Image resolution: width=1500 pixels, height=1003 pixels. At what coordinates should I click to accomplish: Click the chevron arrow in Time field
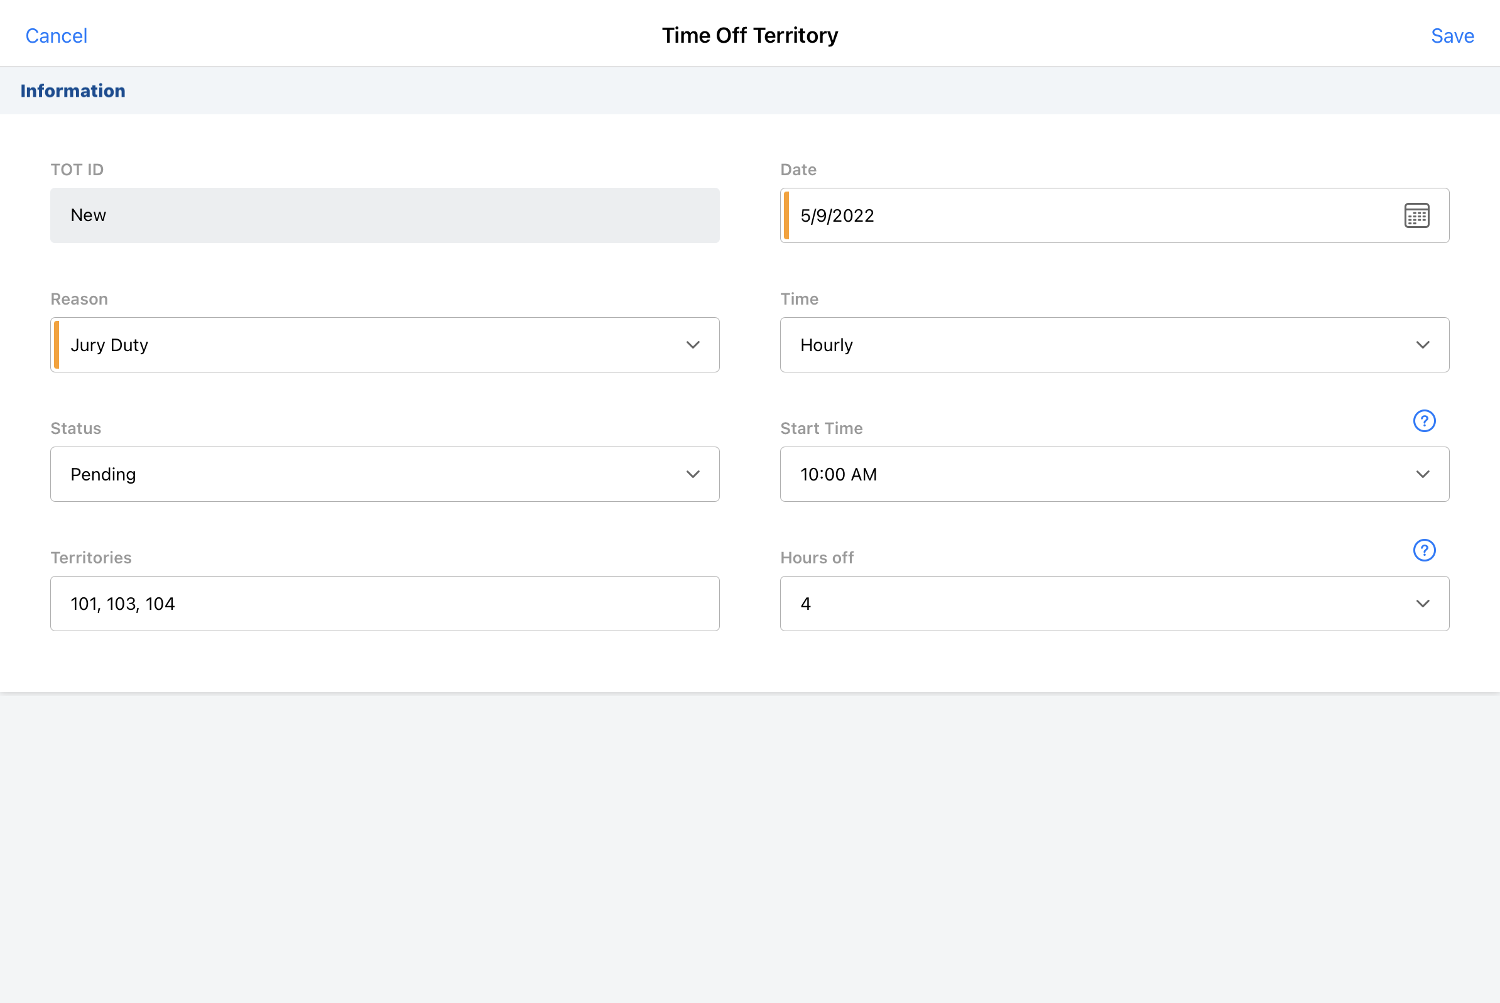[x=1422, y=345]
